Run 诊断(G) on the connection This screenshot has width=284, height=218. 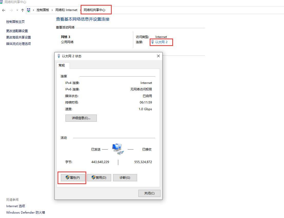[125, 177]
